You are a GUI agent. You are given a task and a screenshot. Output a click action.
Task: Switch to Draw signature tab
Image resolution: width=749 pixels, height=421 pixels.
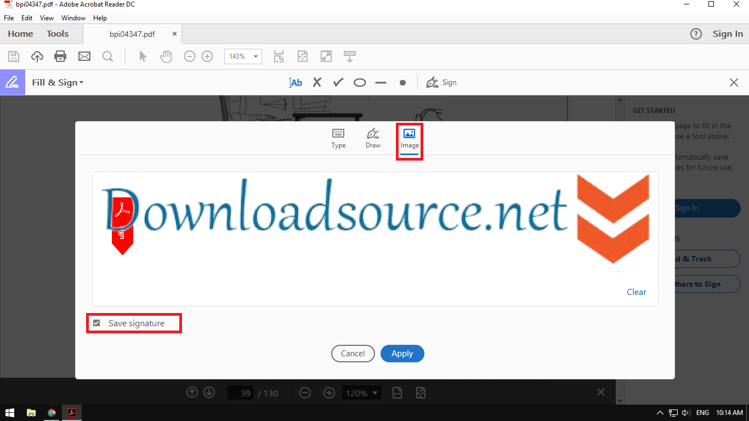pos(373,139)
